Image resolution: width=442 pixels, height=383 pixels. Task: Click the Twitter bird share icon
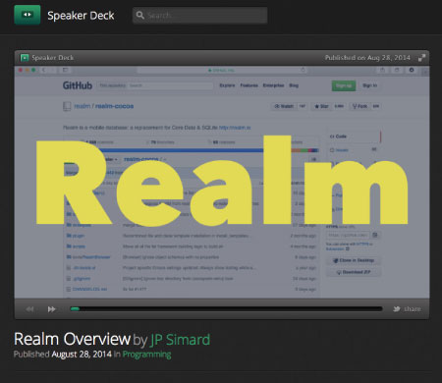(397, 308)
